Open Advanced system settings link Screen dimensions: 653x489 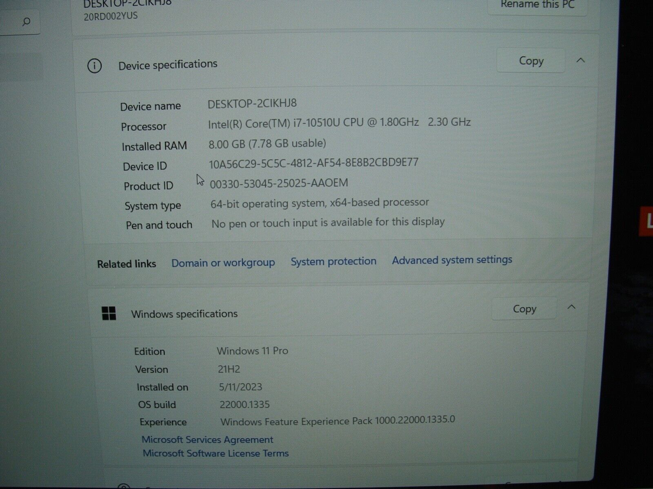[x=452, y=260]
